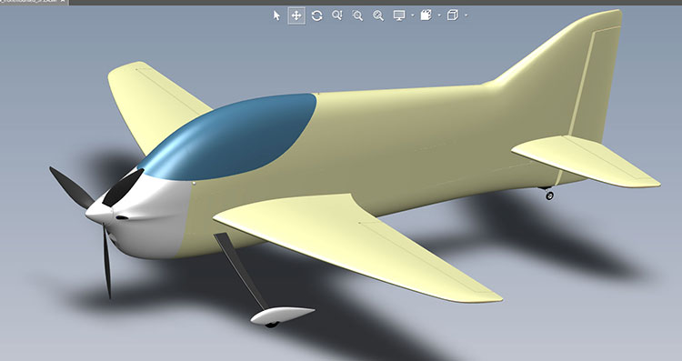The height and width of the screenshot is (361, 682).
Task: Open the clapperboard scene dropdown arrow
Action: 439,15
